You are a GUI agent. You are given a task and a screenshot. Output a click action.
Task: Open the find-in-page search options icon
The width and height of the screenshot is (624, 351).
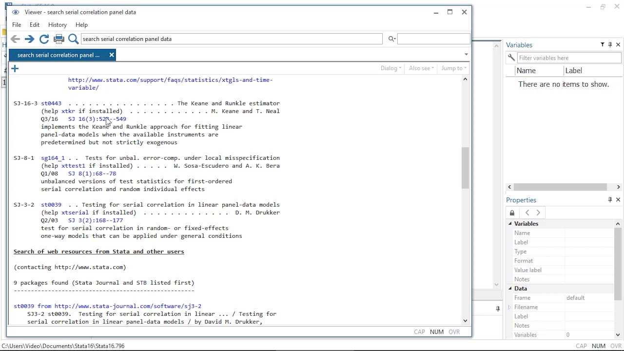pos(391,39)
